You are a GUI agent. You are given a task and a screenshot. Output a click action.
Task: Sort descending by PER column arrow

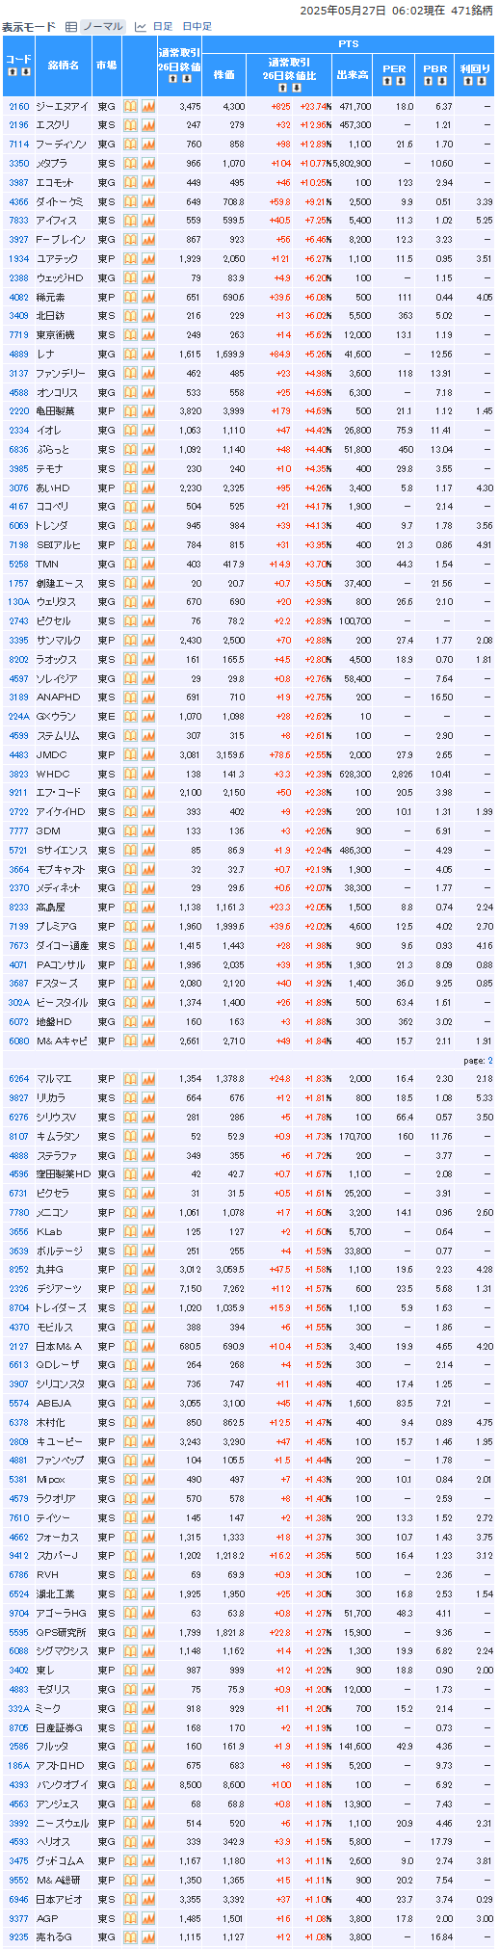(x=401, y=81)
